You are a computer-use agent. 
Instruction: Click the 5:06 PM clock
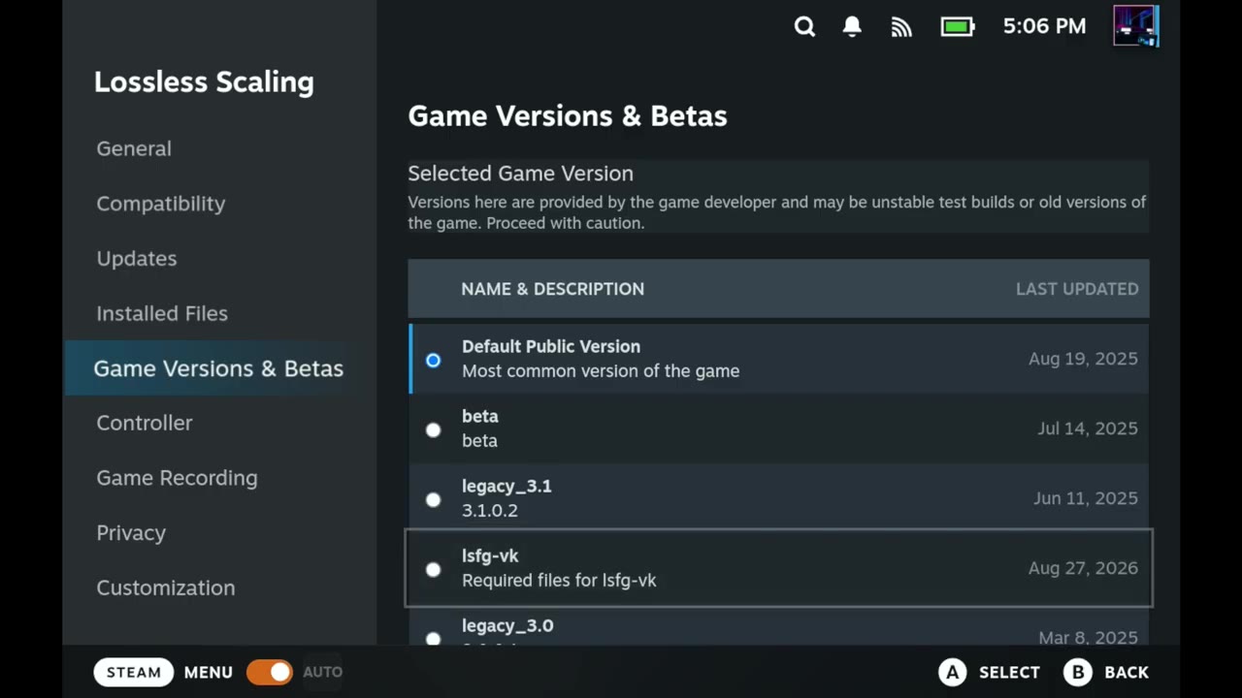tap(1044, 26)
